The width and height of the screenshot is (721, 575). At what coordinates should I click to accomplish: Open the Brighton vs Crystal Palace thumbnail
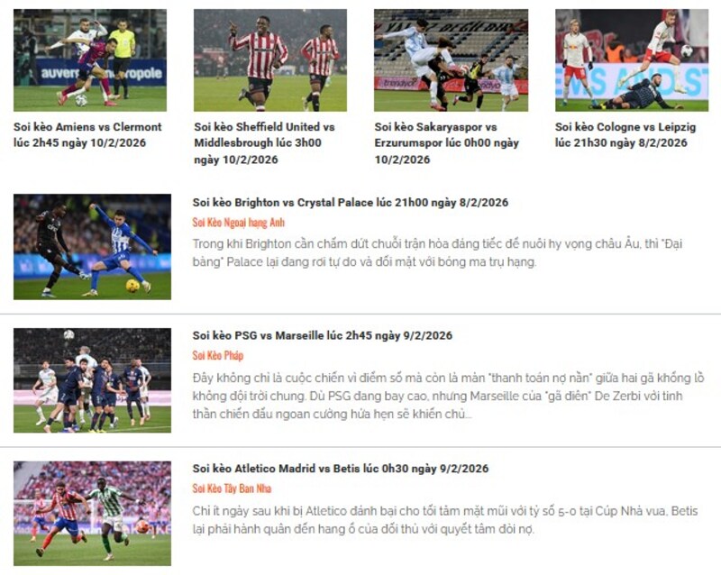coord(93,247)
